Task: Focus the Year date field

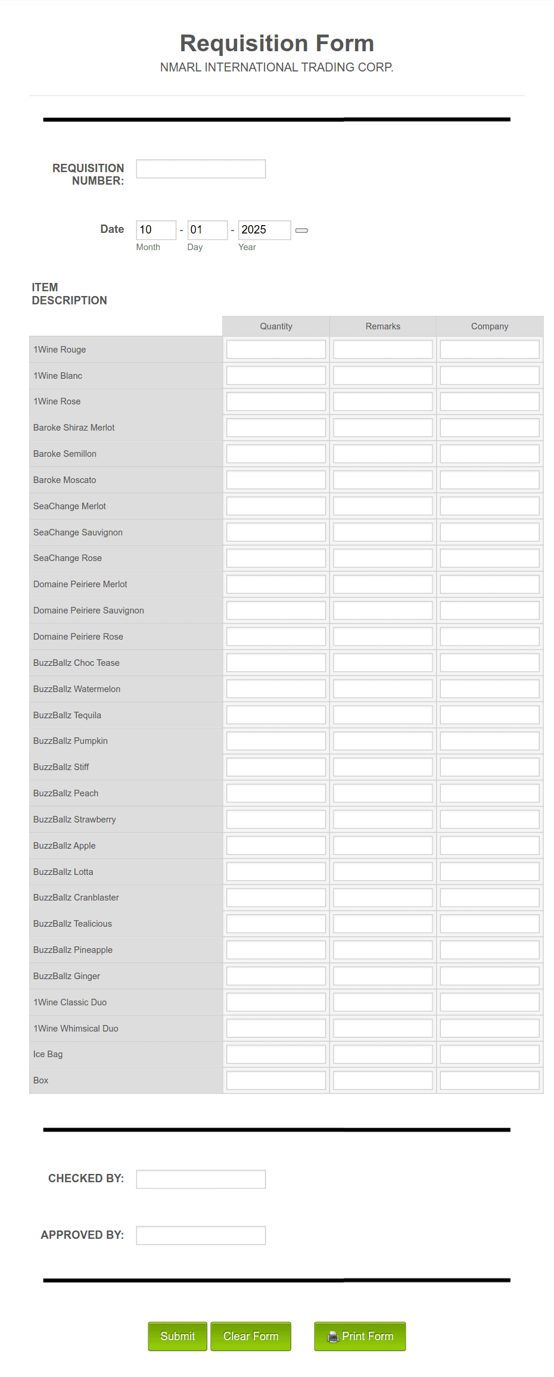Action: click(x=264, y=230)
